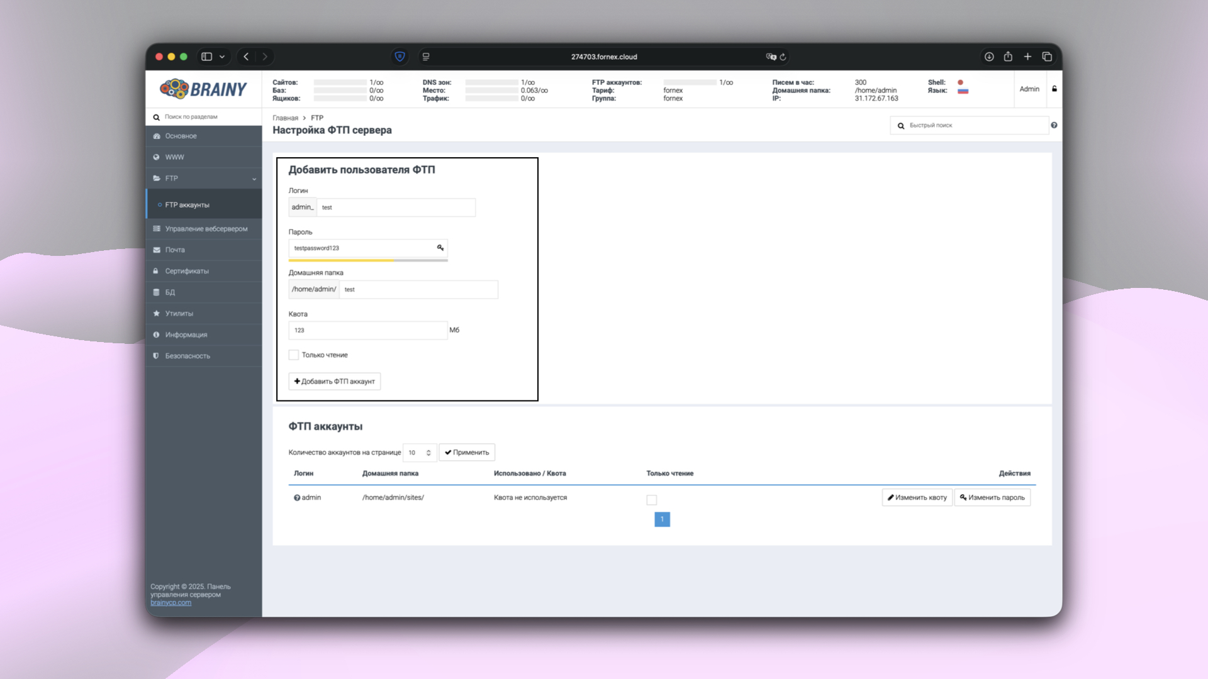1208x679 pixels.
Task: Click the password strength bar
Action: click(368, 260)
